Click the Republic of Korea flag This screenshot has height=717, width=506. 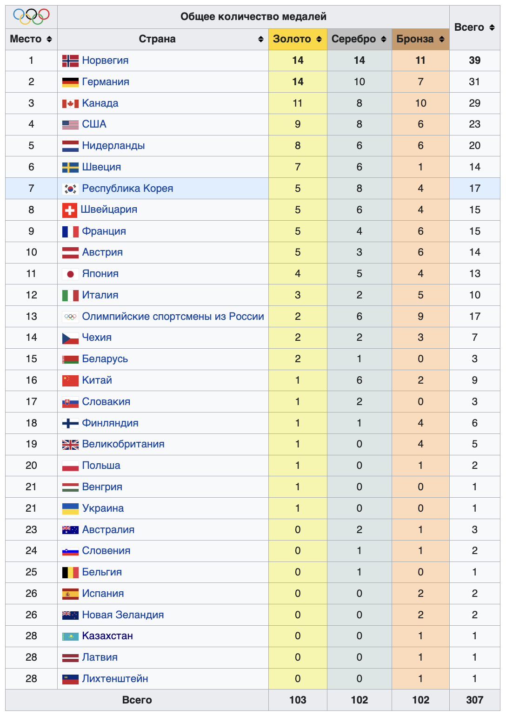tap(70, 189)
